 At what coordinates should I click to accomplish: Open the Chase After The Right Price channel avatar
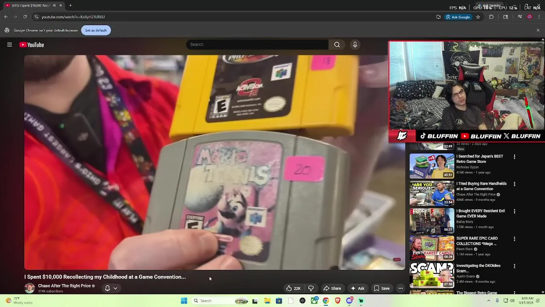29,288
